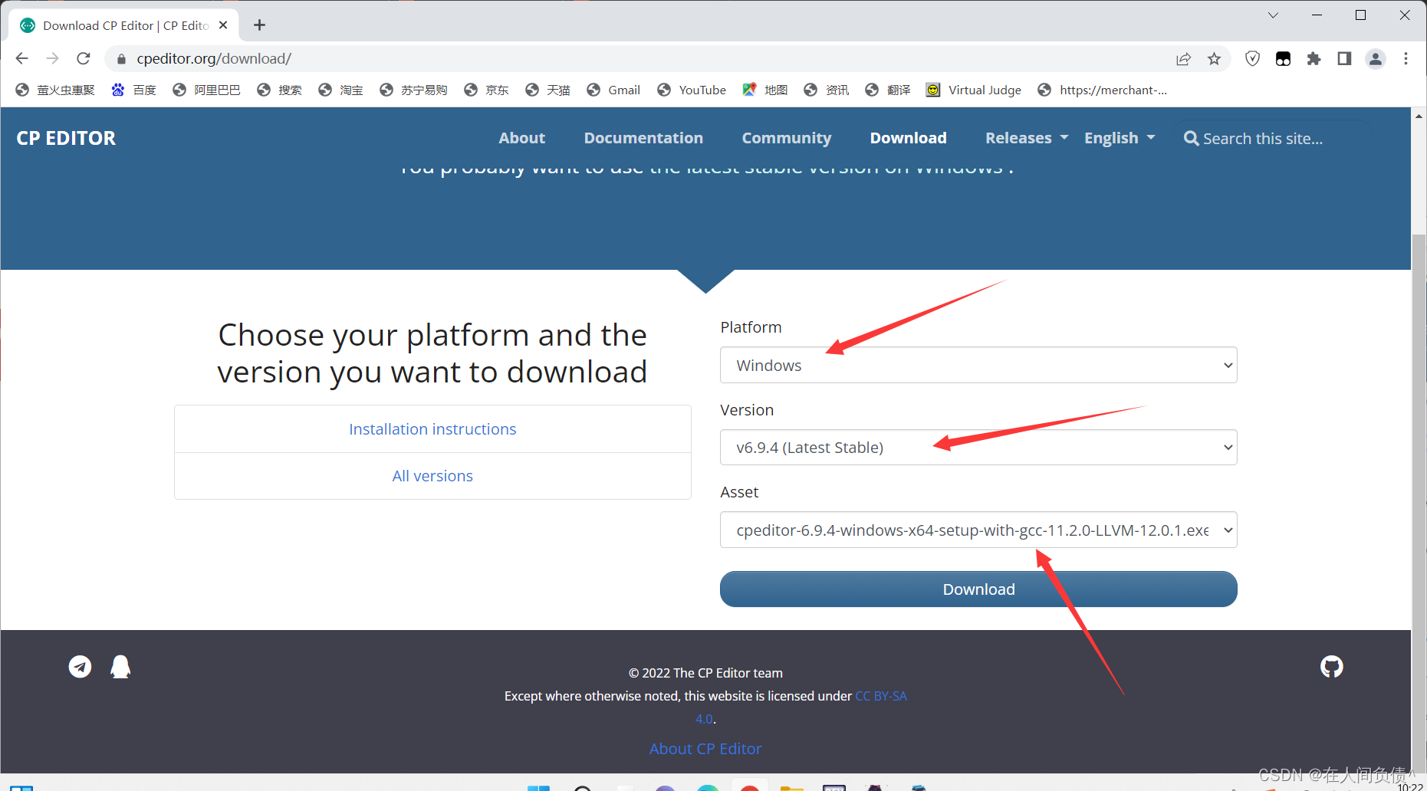Open the 京东 bookmark
Viewport: 1427px width, 791px height.
(487, 90)
